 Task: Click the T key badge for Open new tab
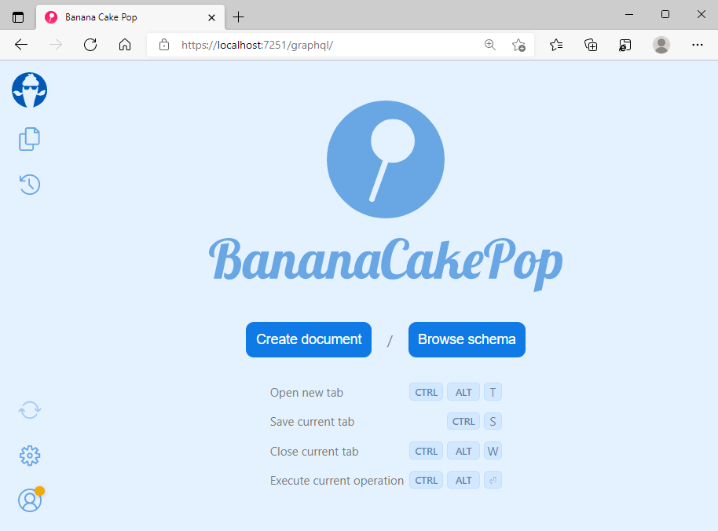(493, 392)
